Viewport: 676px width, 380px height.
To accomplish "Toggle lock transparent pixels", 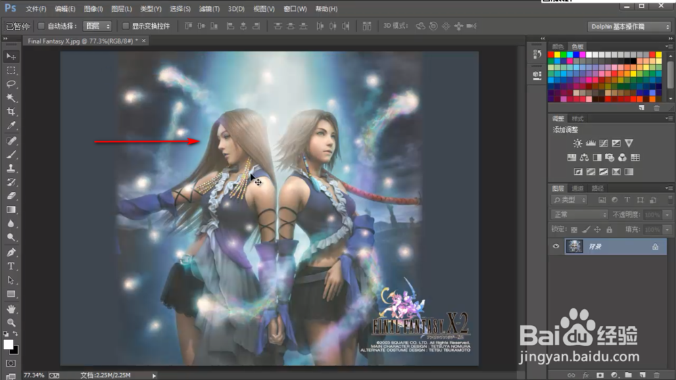I will [x=574, y=229].
